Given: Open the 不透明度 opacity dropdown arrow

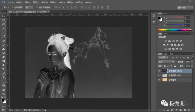Looking at the screenshot, I should [x=192, y=62].
